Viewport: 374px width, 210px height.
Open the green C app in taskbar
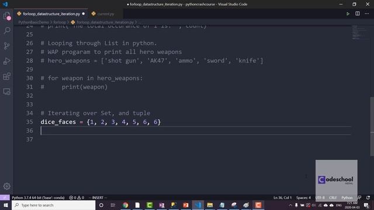pos(150,205)
